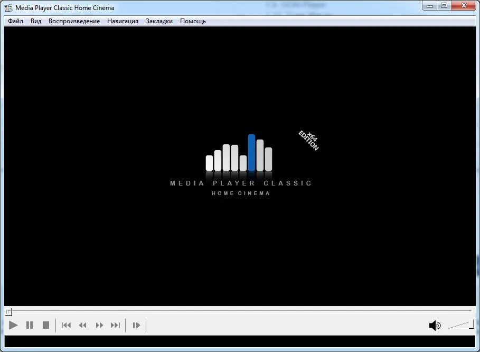Decrease playback speed with rewind icon
480x352 pixels.
[83, 325]
